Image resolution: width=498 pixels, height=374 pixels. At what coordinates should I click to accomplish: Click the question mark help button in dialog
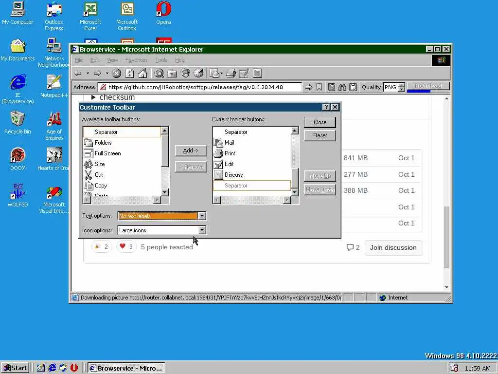coord(326,107)
